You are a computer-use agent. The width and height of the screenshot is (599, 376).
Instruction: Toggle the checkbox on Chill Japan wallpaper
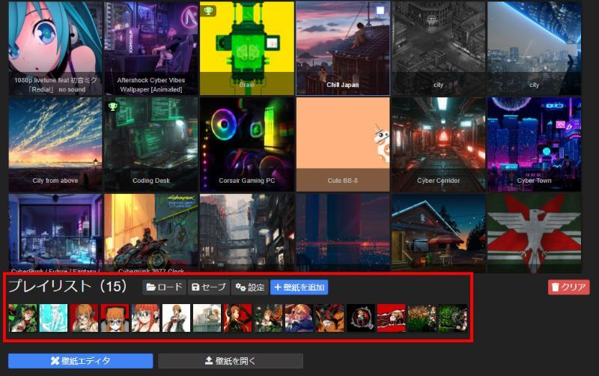click(x=380, y=10)
